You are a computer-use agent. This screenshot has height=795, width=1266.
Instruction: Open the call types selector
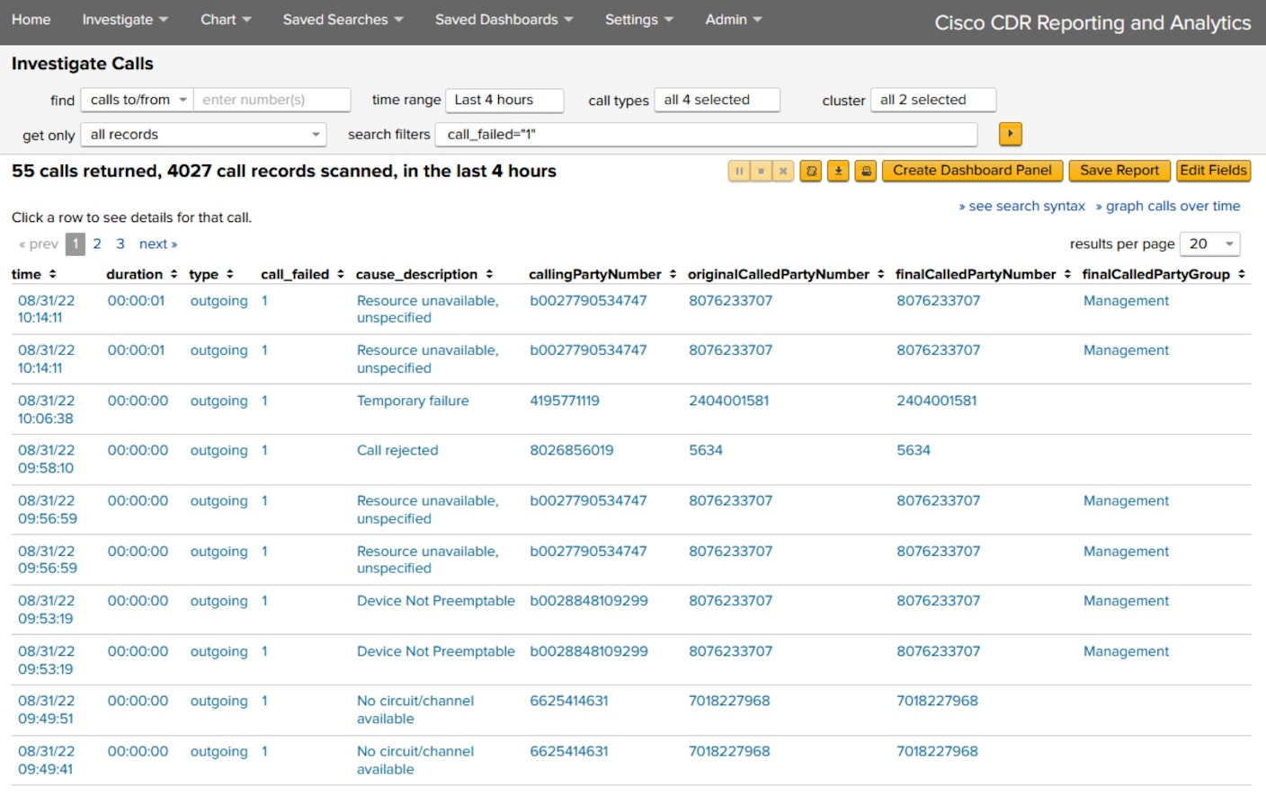click(x=717, y=100)
